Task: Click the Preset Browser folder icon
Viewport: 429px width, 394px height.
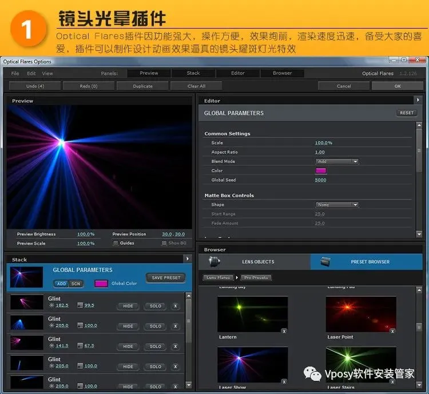Action: (325, 261)
